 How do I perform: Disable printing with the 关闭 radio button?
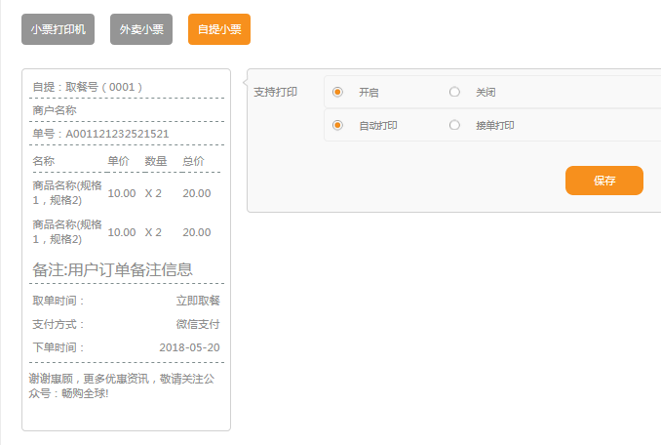click(454, 92)
